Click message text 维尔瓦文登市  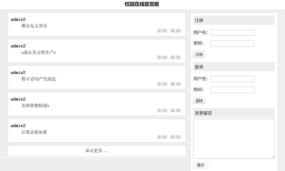pos(34,26)
